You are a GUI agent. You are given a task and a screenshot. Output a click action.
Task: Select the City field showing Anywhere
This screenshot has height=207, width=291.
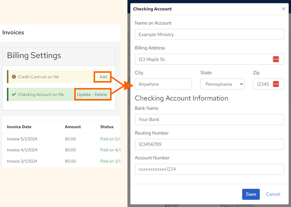163,84
